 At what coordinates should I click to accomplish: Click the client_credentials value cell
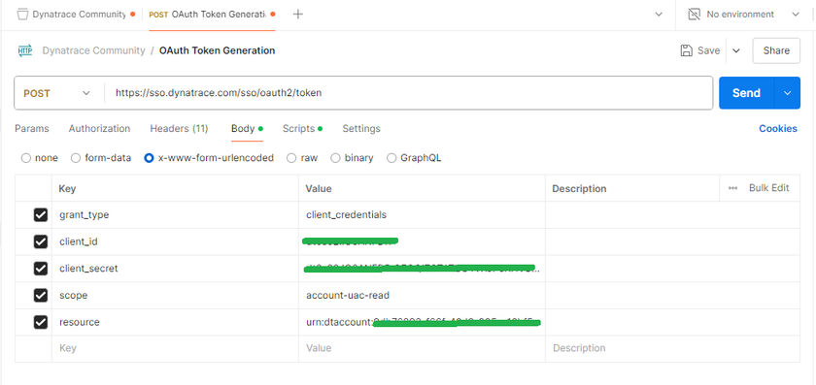(422, 214)
